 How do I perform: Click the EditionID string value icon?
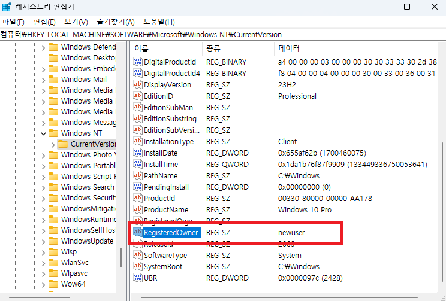138,96
